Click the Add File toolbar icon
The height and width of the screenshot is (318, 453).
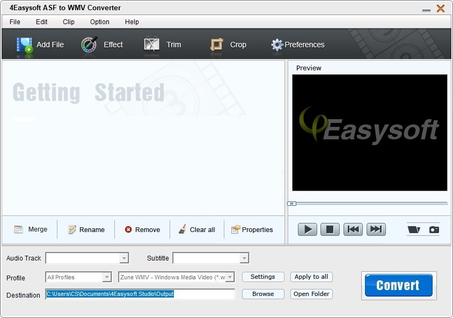tap(25, 45)
